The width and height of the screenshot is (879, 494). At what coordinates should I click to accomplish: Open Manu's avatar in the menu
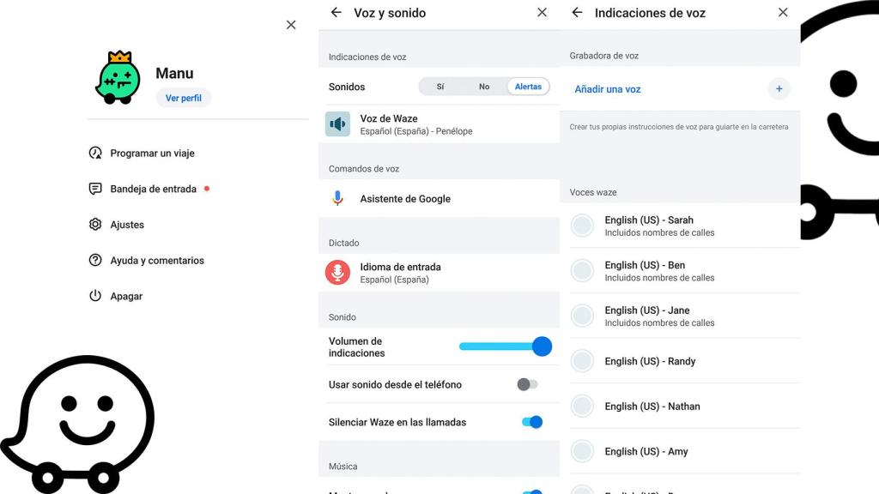(x=118, y=77)
